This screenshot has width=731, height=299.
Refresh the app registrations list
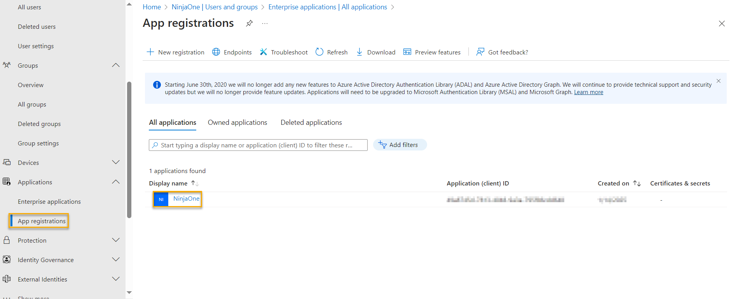(x=331, y=52)
